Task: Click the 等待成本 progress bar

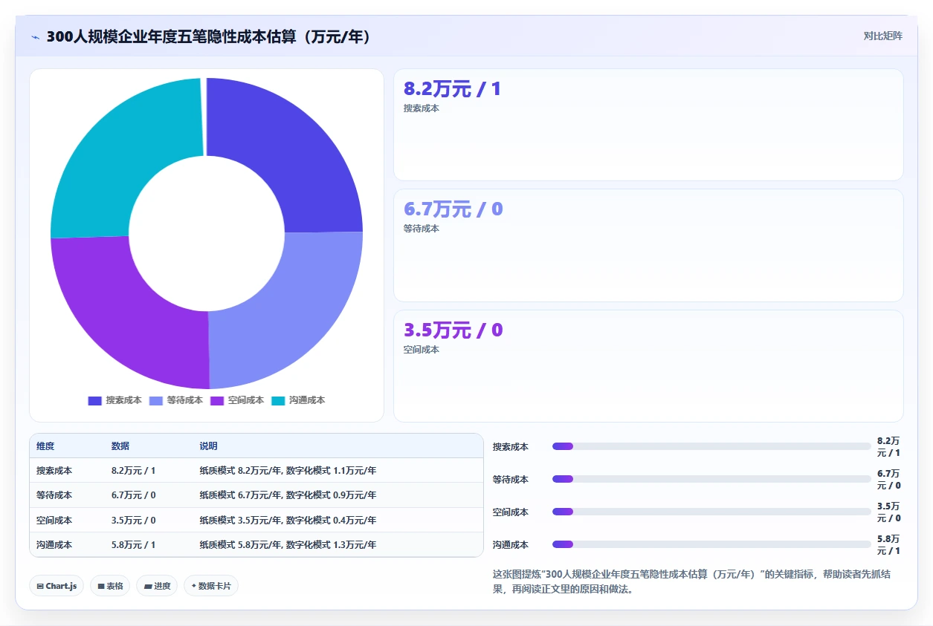Action: click(x=711, y=479)
